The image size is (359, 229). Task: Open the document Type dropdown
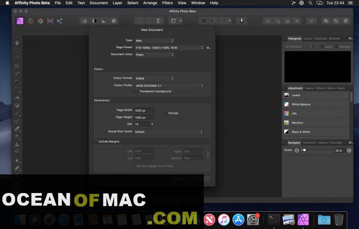pyautogui.click(x=155, y=41)
